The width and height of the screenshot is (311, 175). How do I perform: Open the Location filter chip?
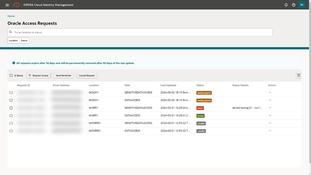point(13,40)
